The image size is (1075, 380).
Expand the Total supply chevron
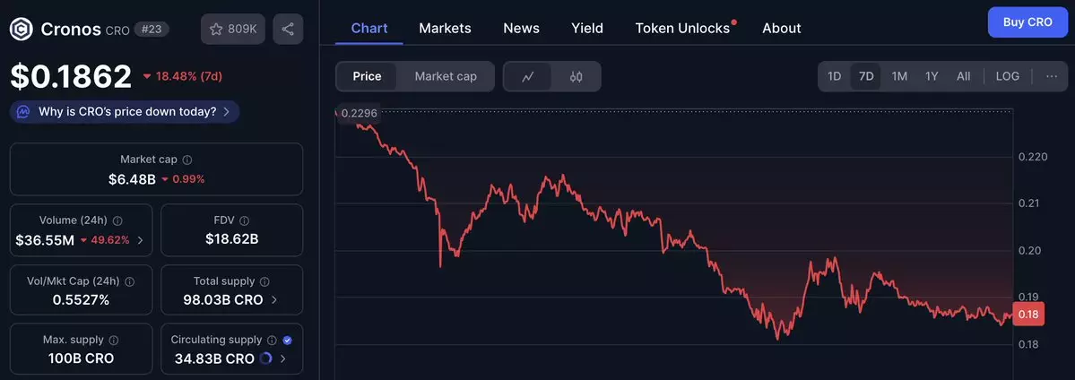pyautogui.click(x=274, y=300)
